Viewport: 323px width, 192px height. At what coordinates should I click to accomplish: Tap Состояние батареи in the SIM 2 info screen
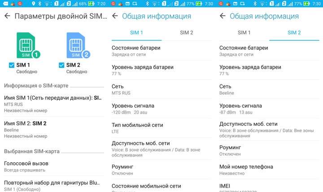(269, 51)
